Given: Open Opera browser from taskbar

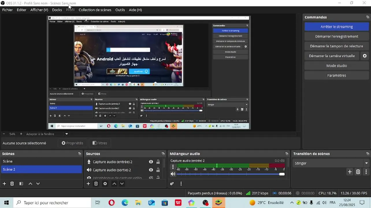Looking at the screenshot, I should click(112, 203).
